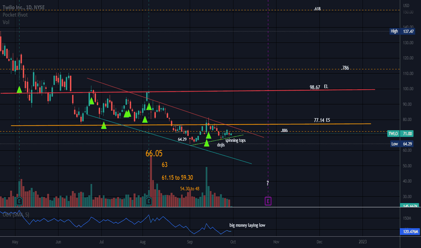
Task: Click the .886 Fibonacci level label
Action: coord(284,131)
